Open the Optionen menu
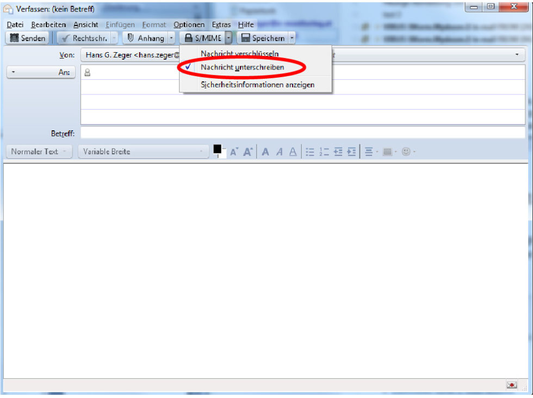The width and height of the screenshot is (533, 398). pos(189,24)
